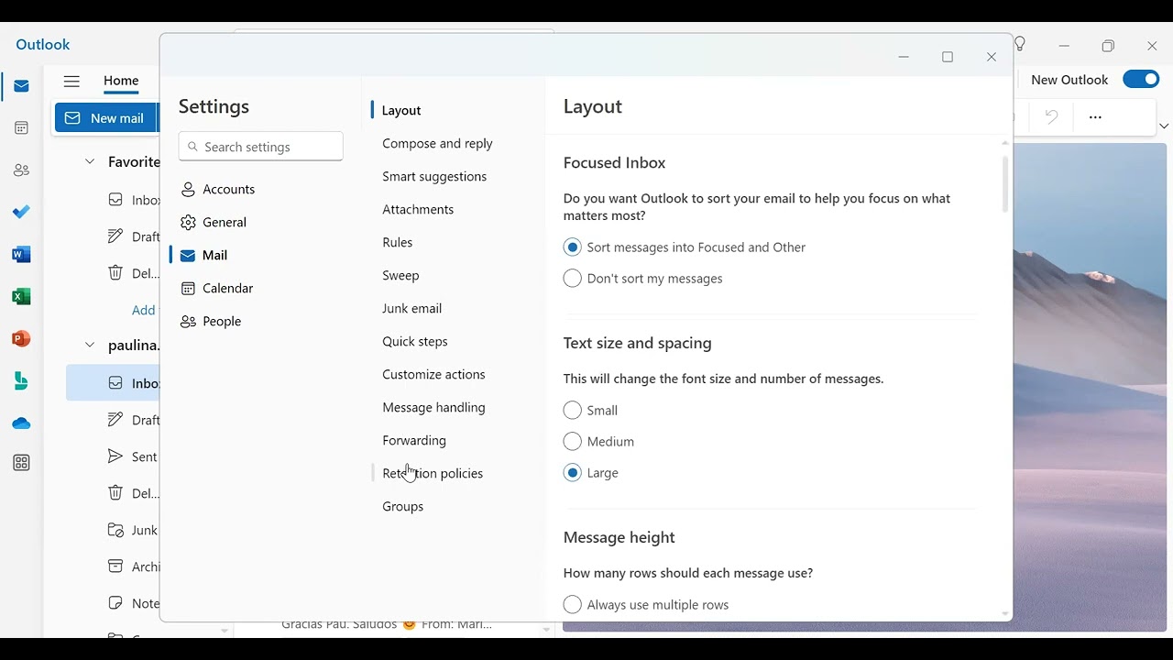Click the New mail button
This screenshot has height=660, width=1173.
click(105, 117)
